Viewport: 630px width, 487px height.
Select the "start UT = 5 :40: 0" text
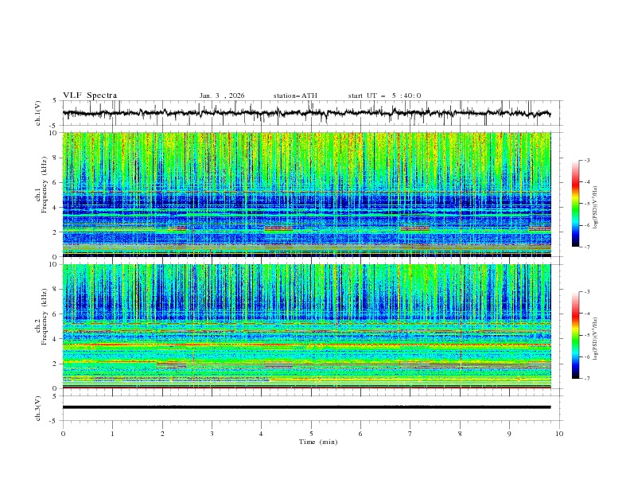pos(384,95)
